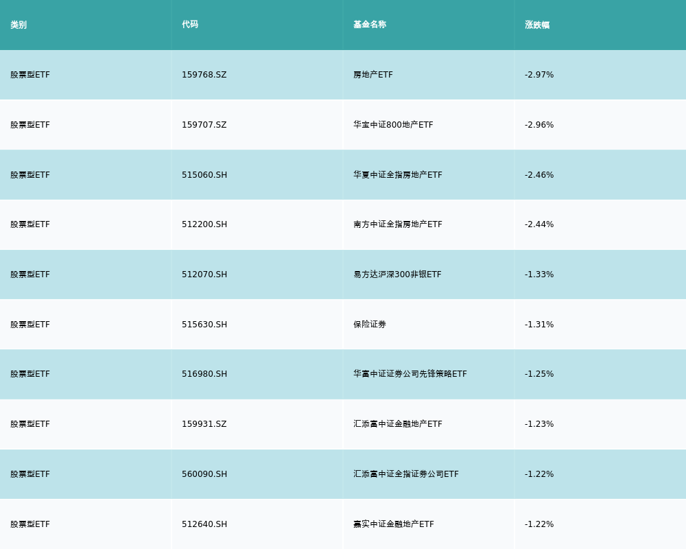Screen dimensions: 686x549
Task: Click the 基金名称 column header
Action: [x=370, y=25]
